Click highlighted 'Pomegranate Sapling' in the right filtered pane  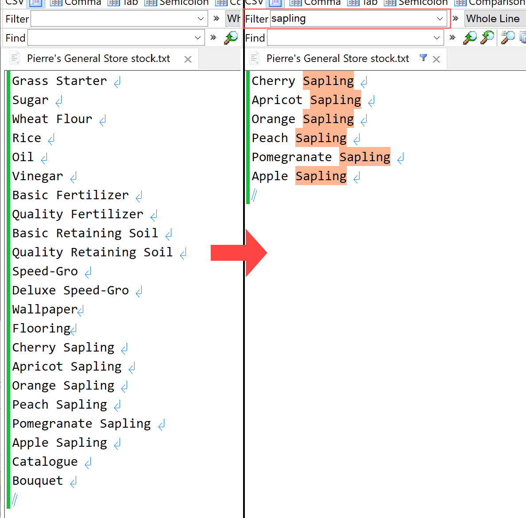pos(321,157)
